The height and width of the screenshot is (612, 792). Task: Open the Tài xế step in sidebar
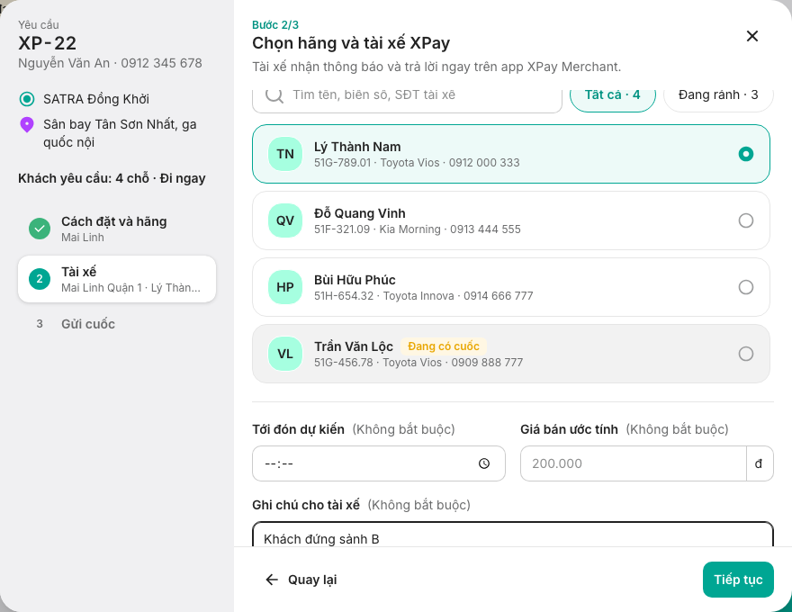[x=117, y=279]
